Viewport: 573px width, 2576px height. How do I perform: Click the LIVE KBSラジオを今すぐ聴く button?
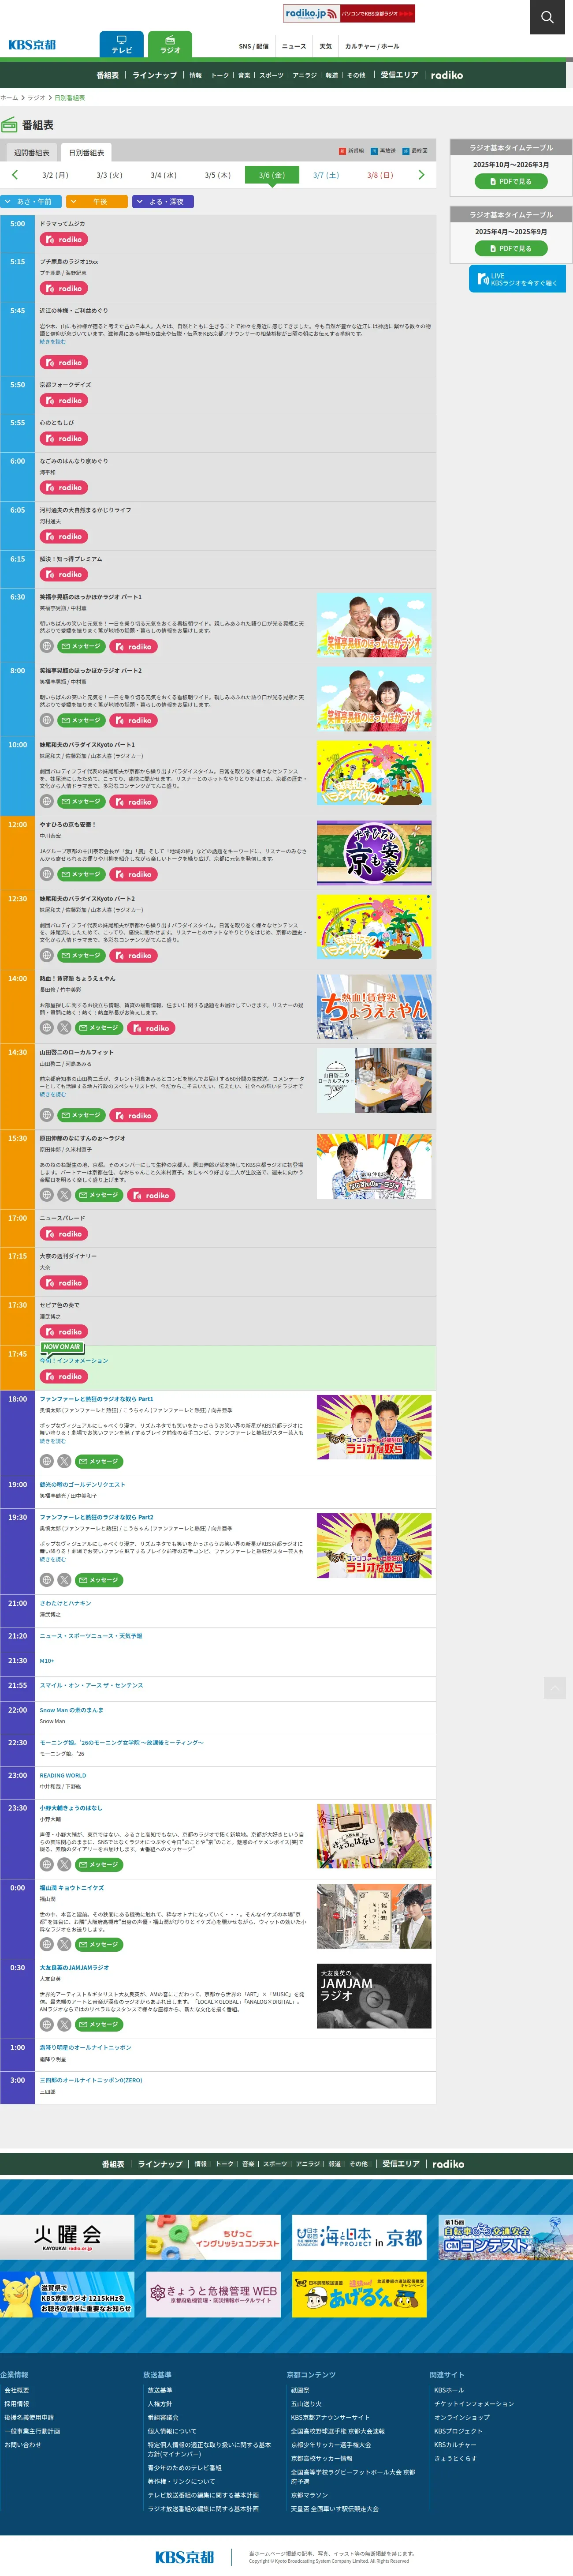click(517, 279)
